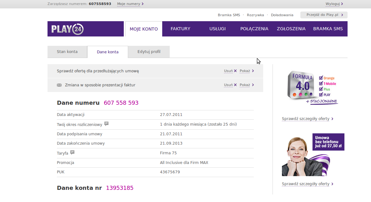This screenshot has width=371, height=202.
Task: Click Promocja label
Action: pyautogui.click(x=65, y=163)
